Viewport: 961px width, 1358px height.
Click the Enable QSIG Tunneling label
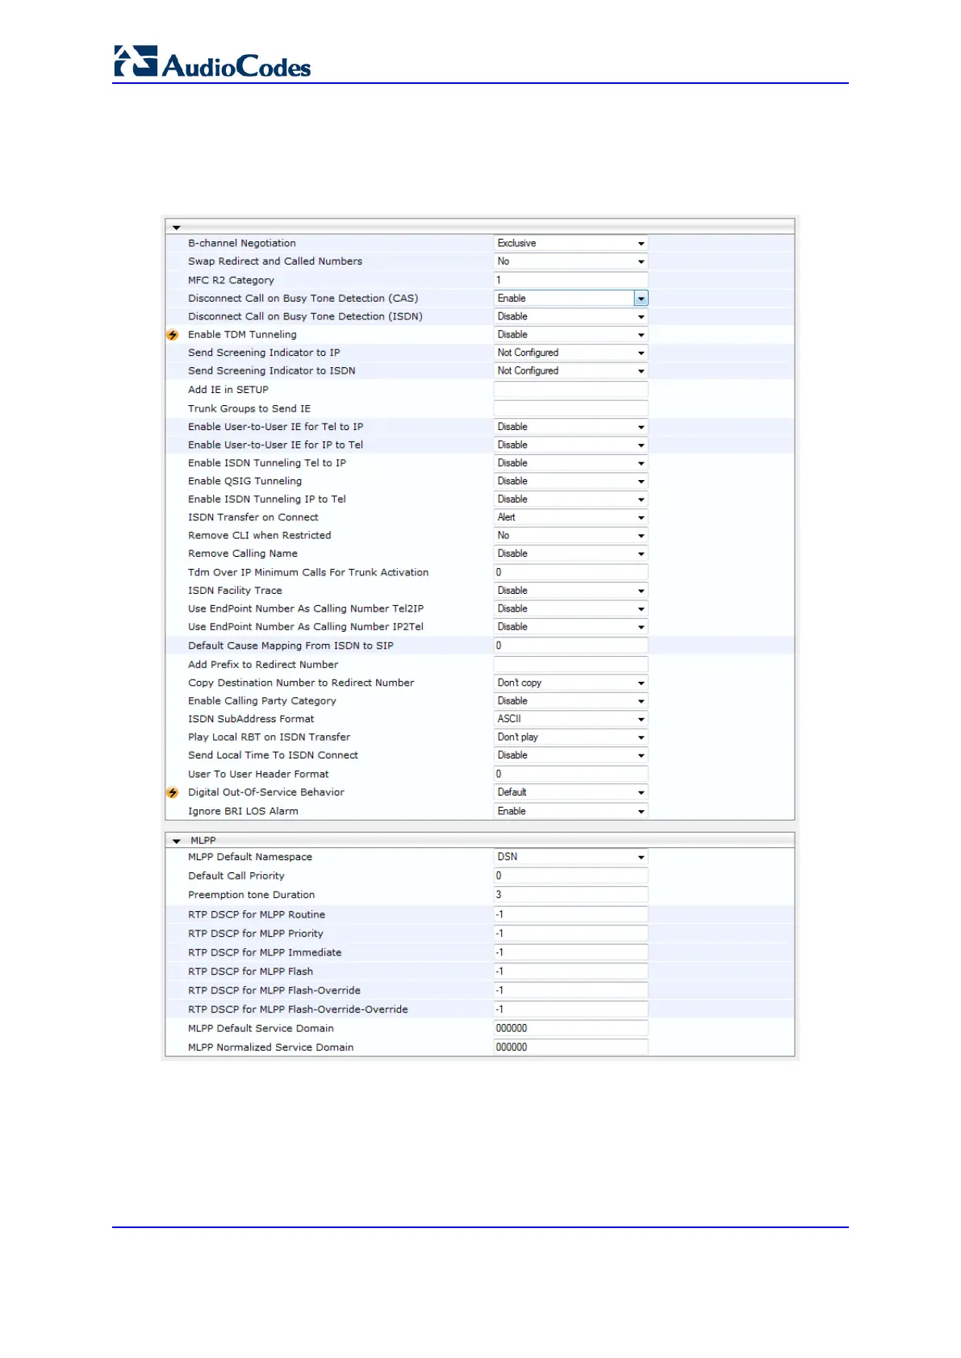[245, 481]
